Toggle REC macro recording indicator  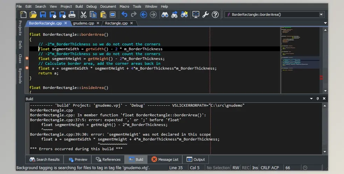(246, 168)
